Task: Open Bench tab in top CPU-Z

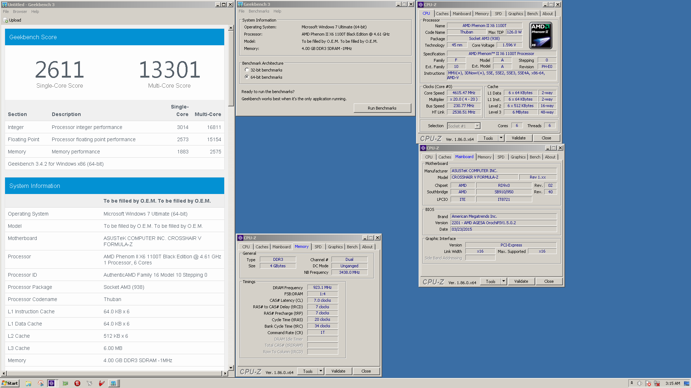Action: tap(532, 14)
